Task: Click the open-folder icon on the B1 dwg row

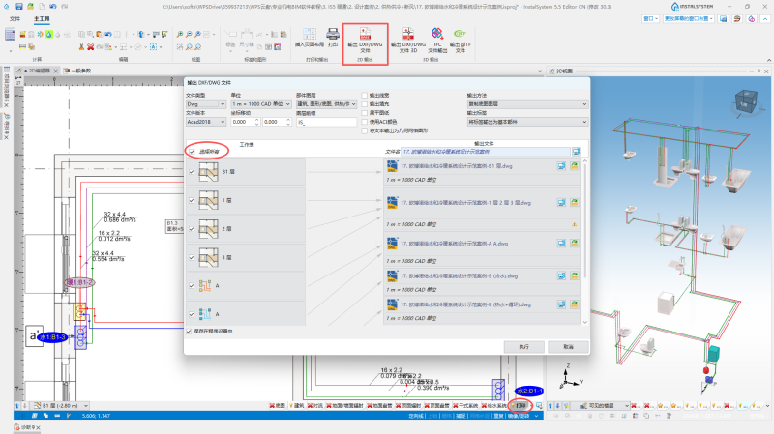Action: tap(574, 166)
